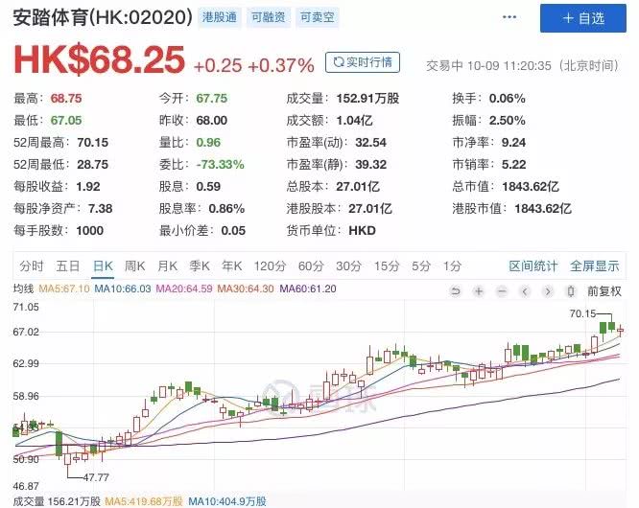This screenshot has height=508, width=639.
Task: Click the 港股市值 value 1843.62亿
Action: click(543, 208)
